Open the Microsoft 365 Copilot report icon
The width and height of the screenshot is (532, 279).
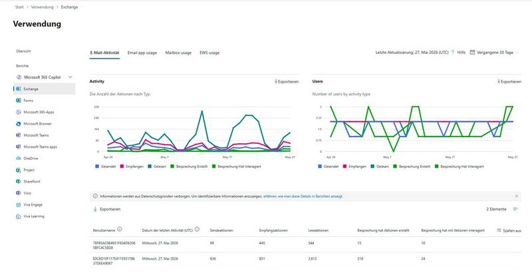(19, 77)
